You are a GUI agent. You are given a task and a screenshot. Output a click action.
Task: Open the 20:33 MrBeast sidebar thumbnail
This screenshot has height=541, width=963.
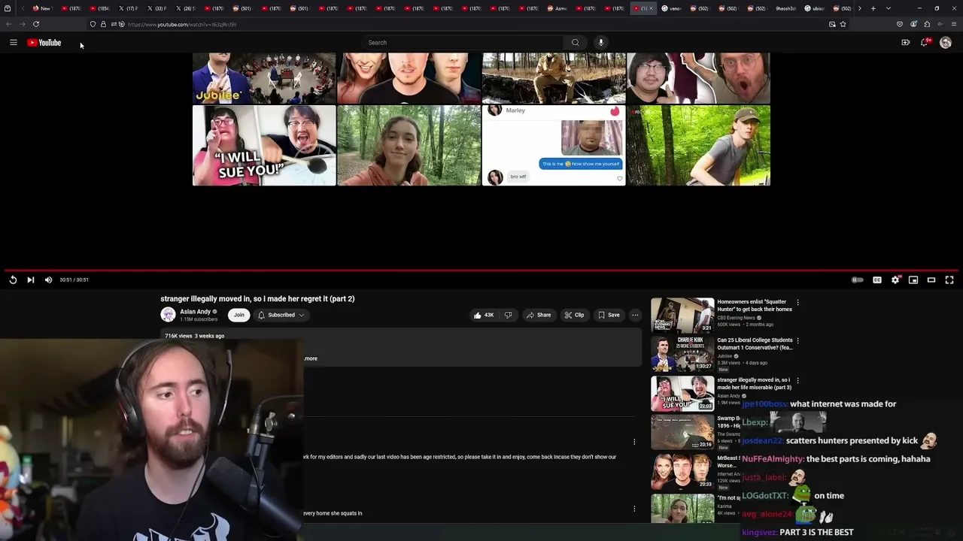click(x=682, y=471)
